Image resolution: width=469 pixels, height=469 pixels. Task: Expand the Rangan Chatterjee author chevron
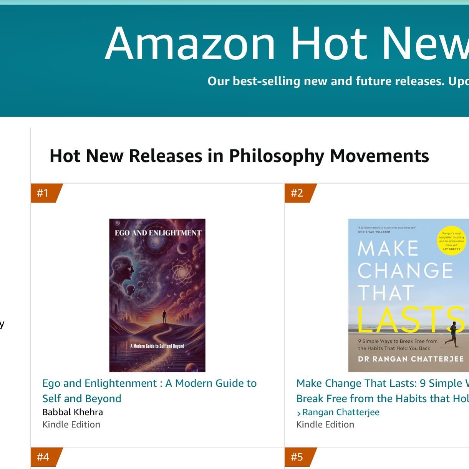[x=299, y=413]
